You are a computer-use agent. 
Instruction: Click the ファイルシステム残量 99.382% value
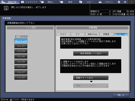[x=130, y=14]
